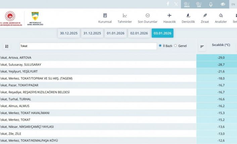Click the Ankara weather radio icon
Image resolution: width=237 pixels, height=144 pixels.
[x=187, y=4]
